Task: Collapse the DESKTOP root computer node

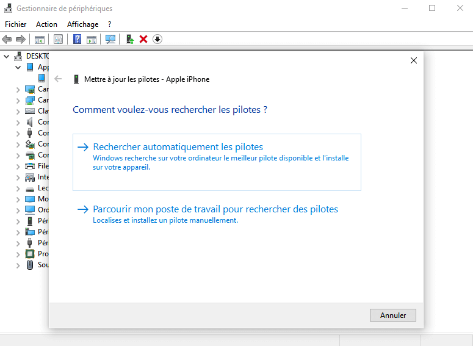Action: click(x=7, y=56)
